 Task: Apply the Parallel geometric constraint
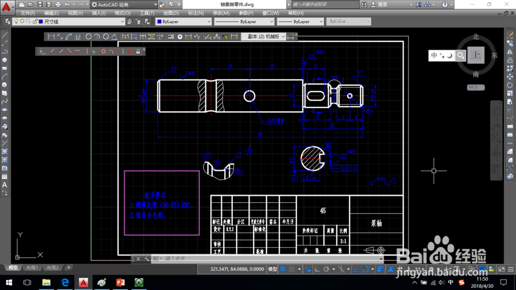pyautogui.click(x=60, y=52)
